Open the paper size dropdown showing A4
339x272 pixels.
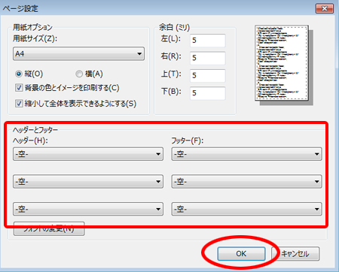click(x=78, y=53)
